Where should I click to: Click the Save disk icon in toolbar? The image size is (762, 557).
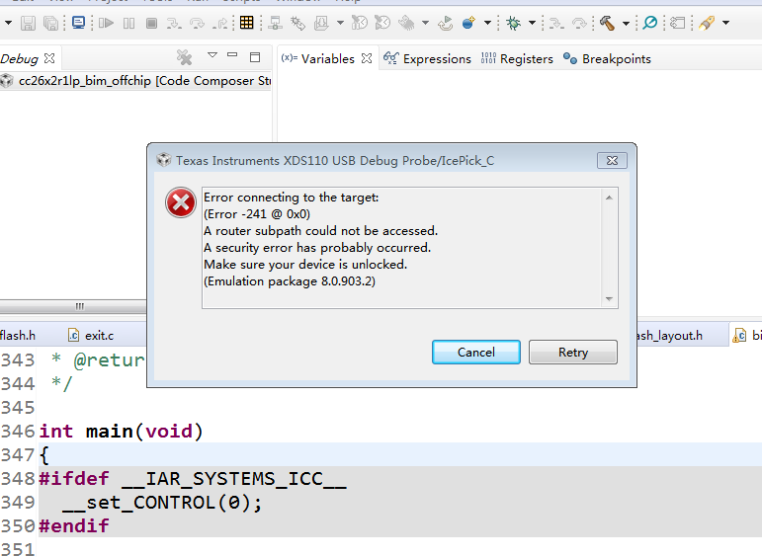click(x=28, y=23)
